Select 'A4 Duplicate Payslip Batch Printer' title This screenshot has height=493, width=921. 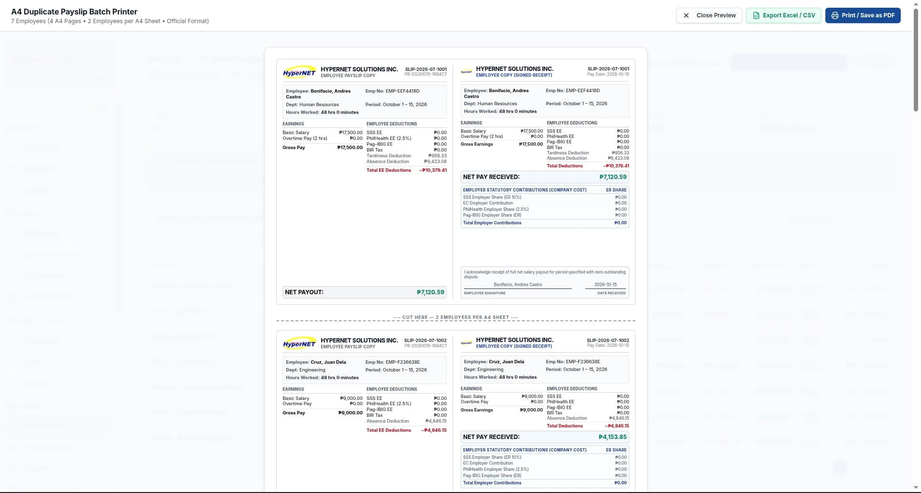tap(74, 12)
